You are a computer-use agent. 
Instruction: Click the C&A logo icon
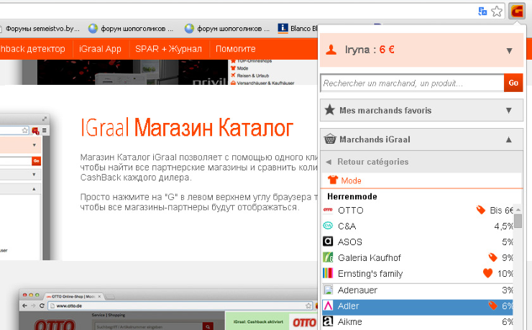point(328,226)
